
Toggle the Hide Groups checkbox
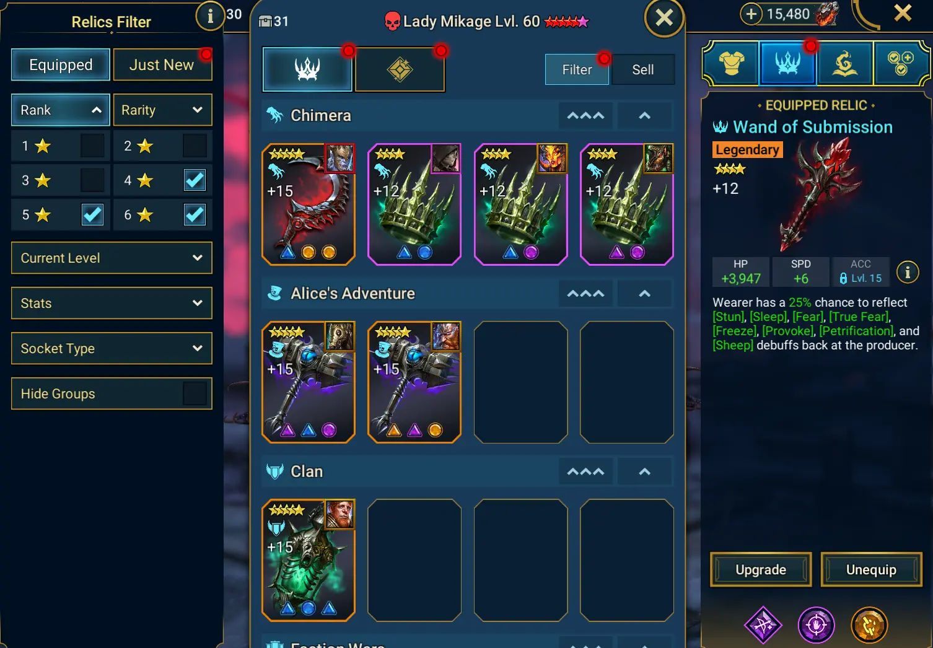point(195,393)
